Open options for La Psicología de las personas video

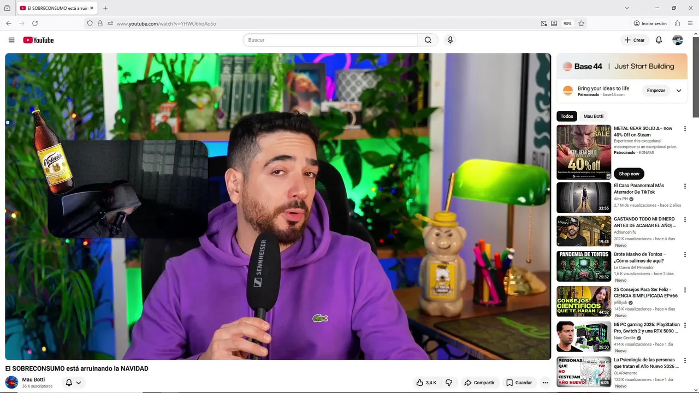(685, 360)
